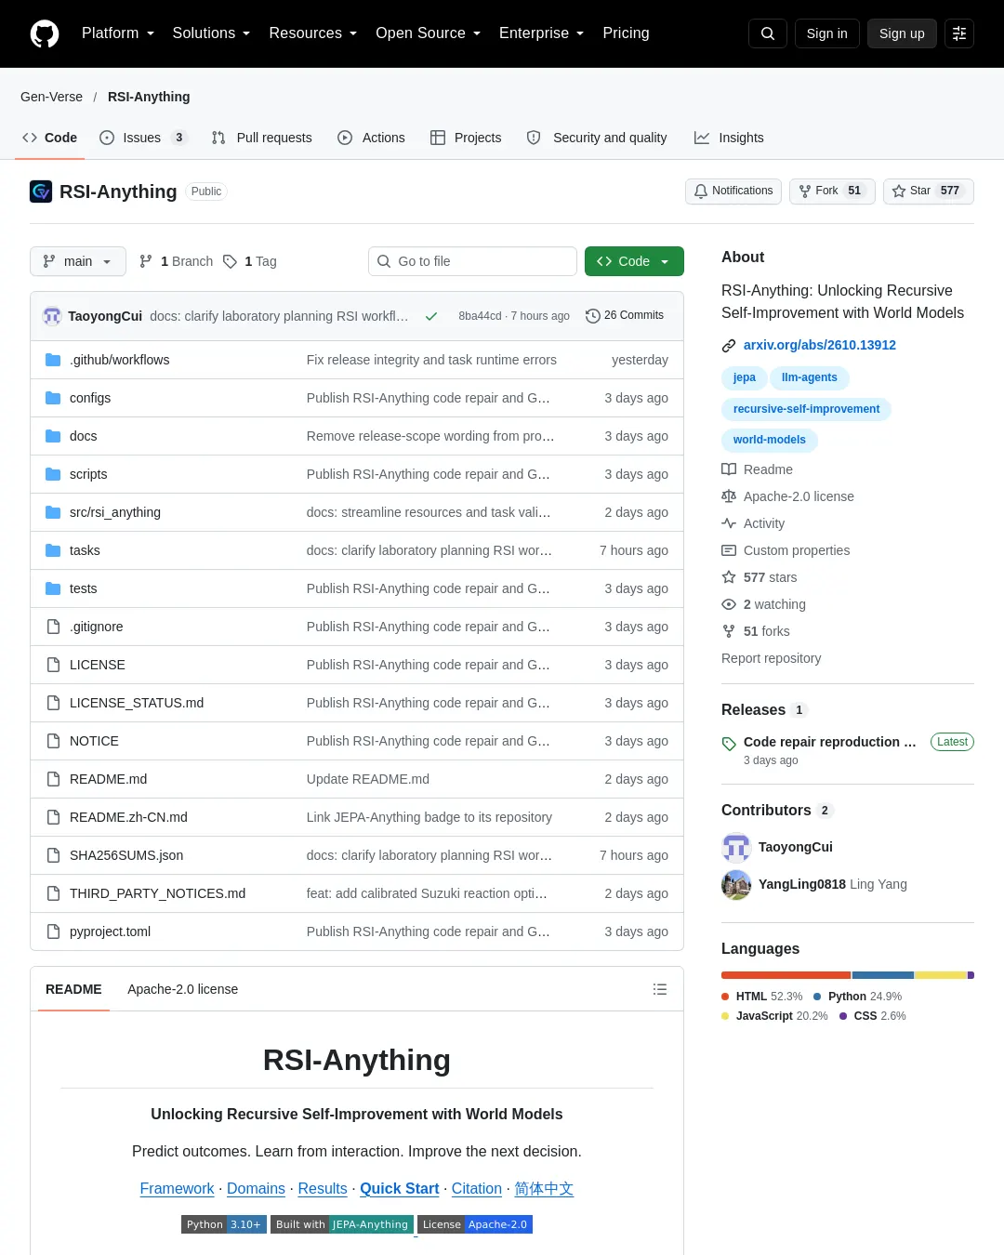Switch to the Actions tab
This screenshot has height=1255, width=1004.
point(371,138)
